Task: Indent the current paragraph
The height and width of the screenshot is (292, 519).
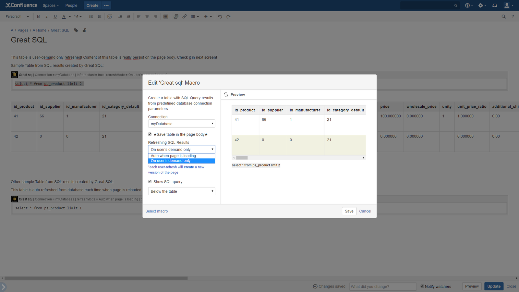Action: click(x=128, y=17)
